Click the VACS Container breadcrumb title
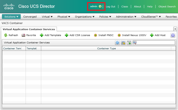The image size is (178, 110). [12, 23]
